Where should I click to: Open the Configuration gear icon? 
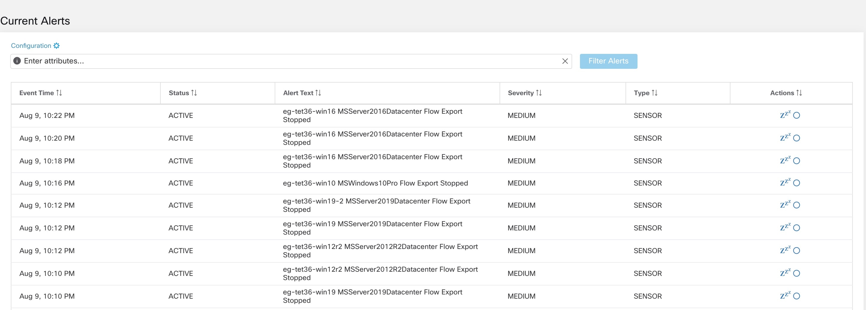pos(56,45)
